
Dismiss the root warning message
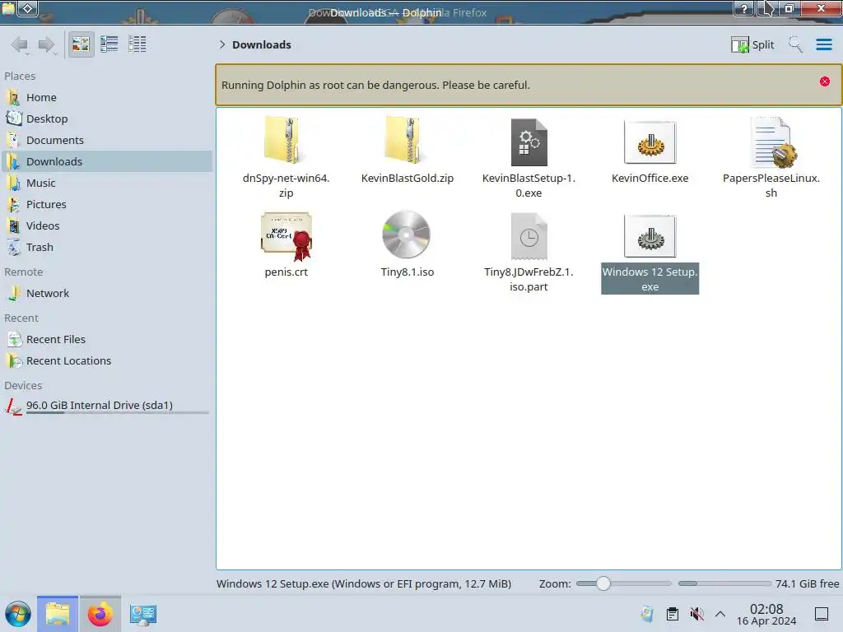[x=824, y=81]
